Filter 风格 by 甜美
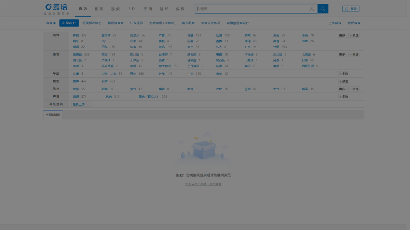 [x=105, y=89]
